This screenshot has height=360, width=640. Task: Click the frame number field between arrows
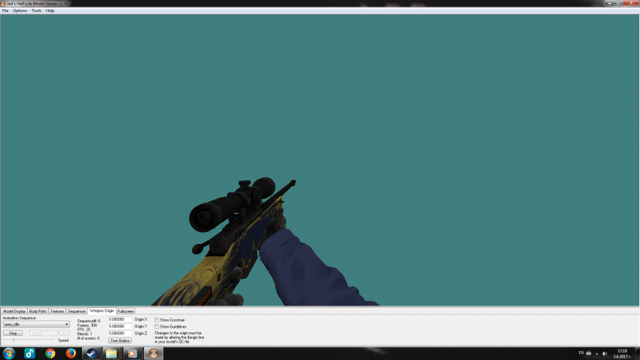[49, 333]
